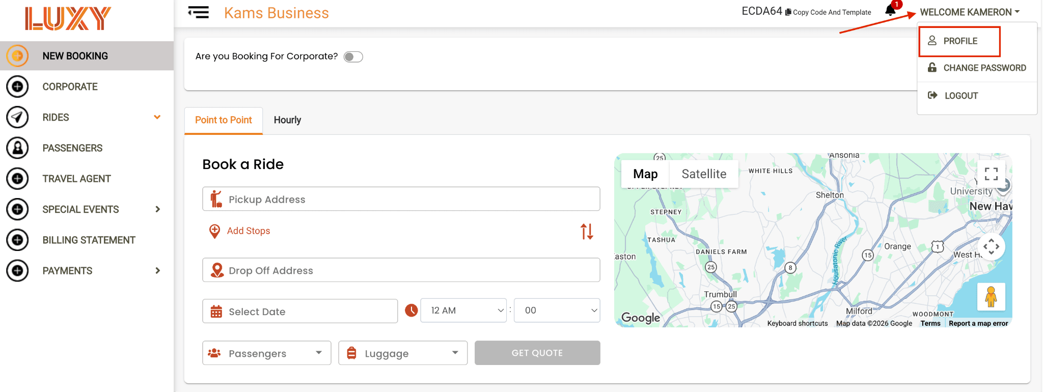Switch to the Hourly tab

(287, 120)
